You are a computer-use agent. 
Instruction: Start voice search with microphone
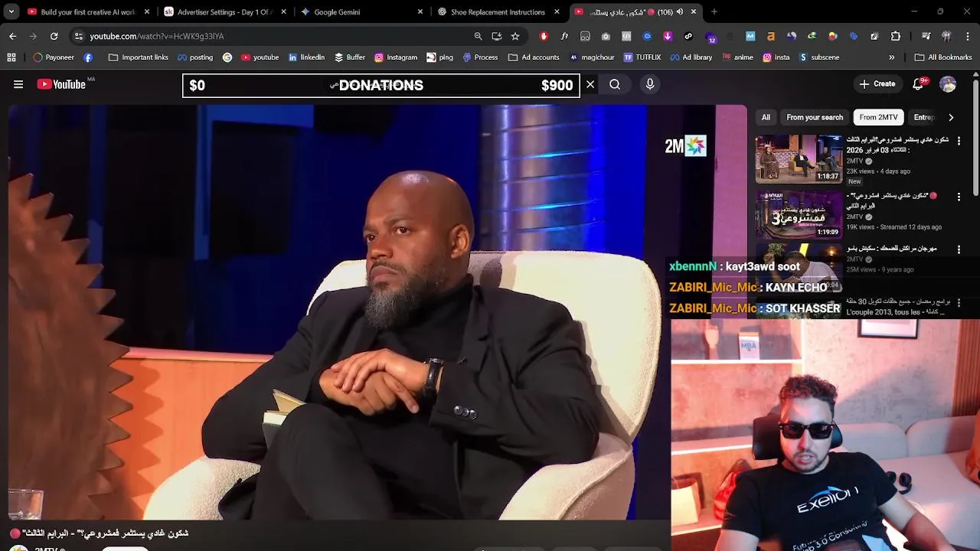650,85
